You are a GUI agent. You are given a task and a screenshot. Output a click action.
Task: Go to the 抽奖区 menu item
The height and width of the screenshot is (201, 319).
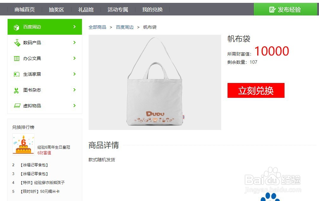point(56,9)
